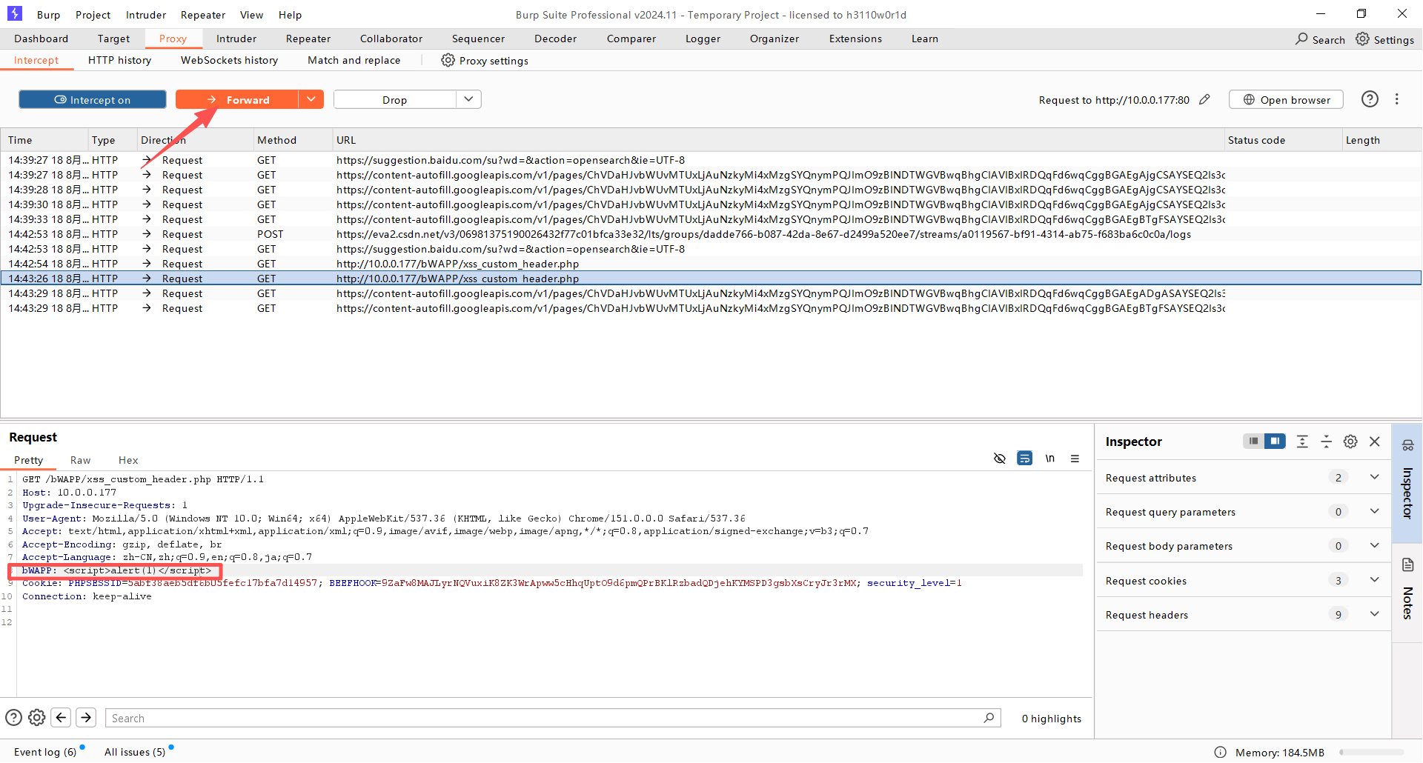
Task: Open the Event log (6)
Action: [45, 752]
